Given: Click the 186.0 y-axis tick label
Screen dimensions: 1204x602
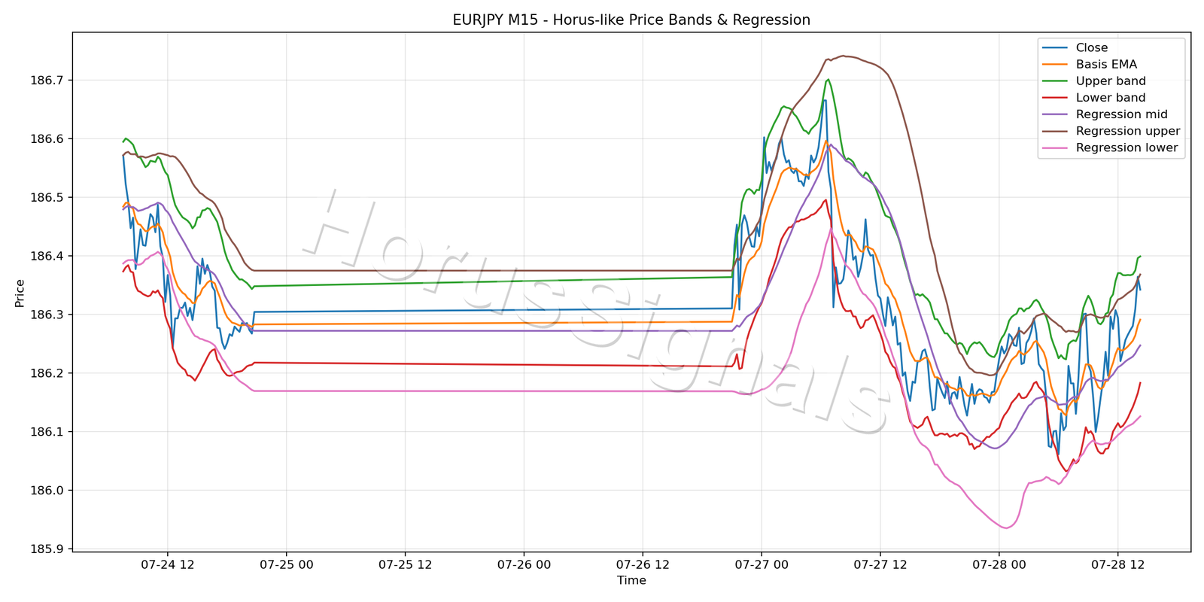Looking at the screenshot, I should 47,491.
